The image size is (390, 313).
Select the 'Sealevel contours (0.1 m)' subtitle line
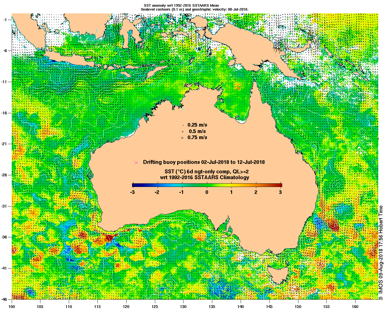click(194, 9)
